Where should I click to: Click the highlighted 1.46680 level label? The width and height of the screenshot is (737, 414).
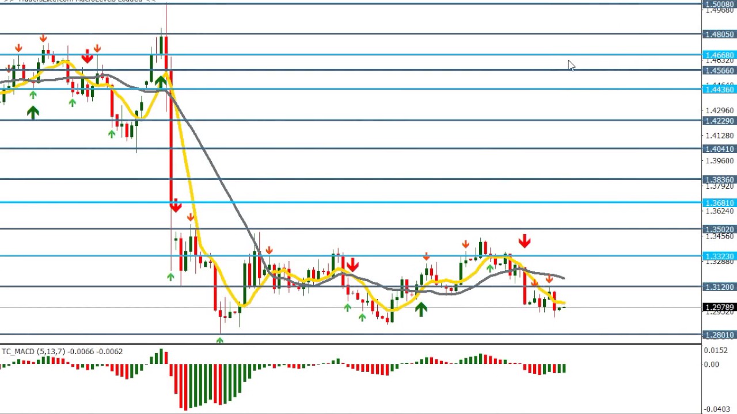tap(719, 55)
